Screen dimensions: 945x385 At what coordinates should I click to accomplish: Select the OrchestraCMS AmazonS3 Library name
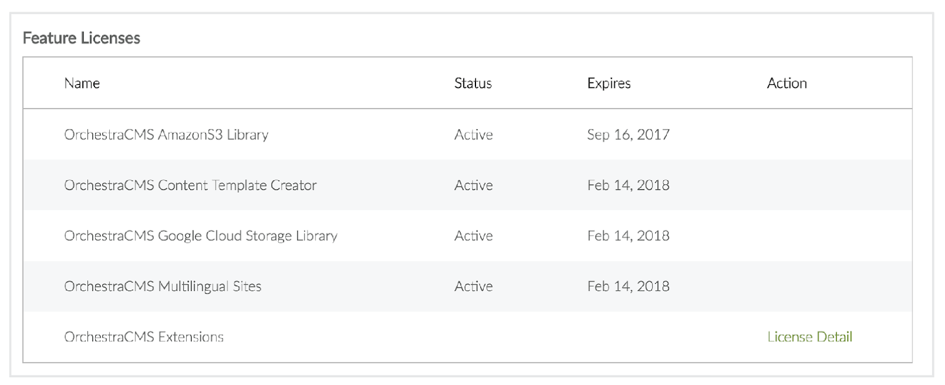tap(166, 135)
